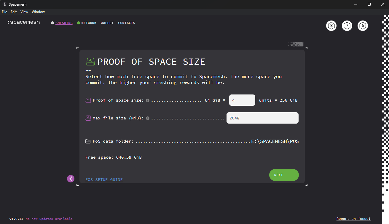
Task: Lock the wallet using the lock icon
Action: 363,26
